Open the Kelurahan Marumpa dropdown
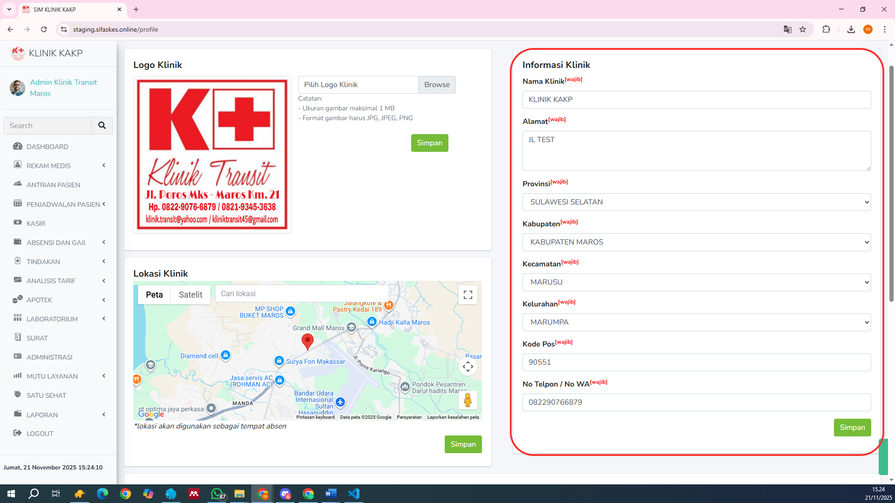Viewport: 895px width, 503px height. point(696,322)
